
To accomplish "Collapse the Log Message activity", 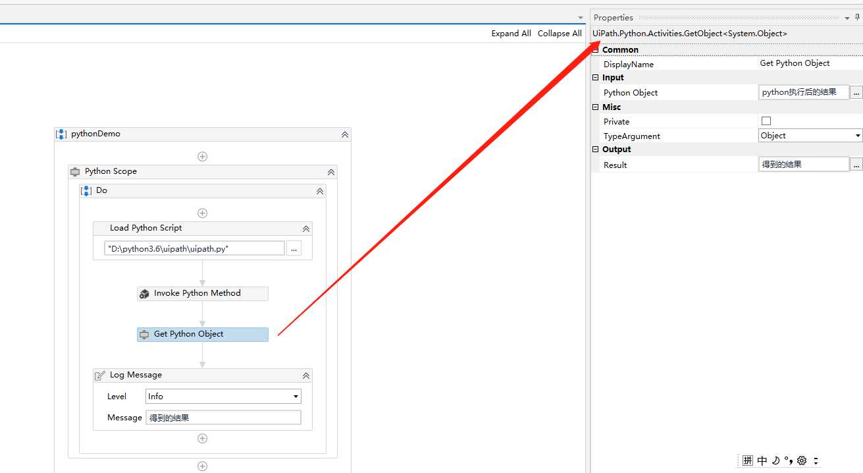I will coord(306,376).
